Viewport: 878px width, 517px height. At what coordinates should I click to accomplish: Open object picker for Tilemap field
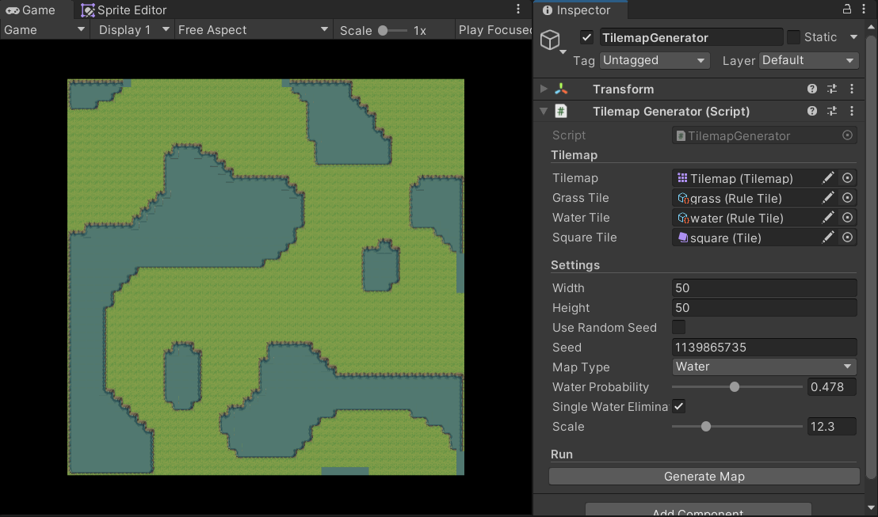click(847, 178)
